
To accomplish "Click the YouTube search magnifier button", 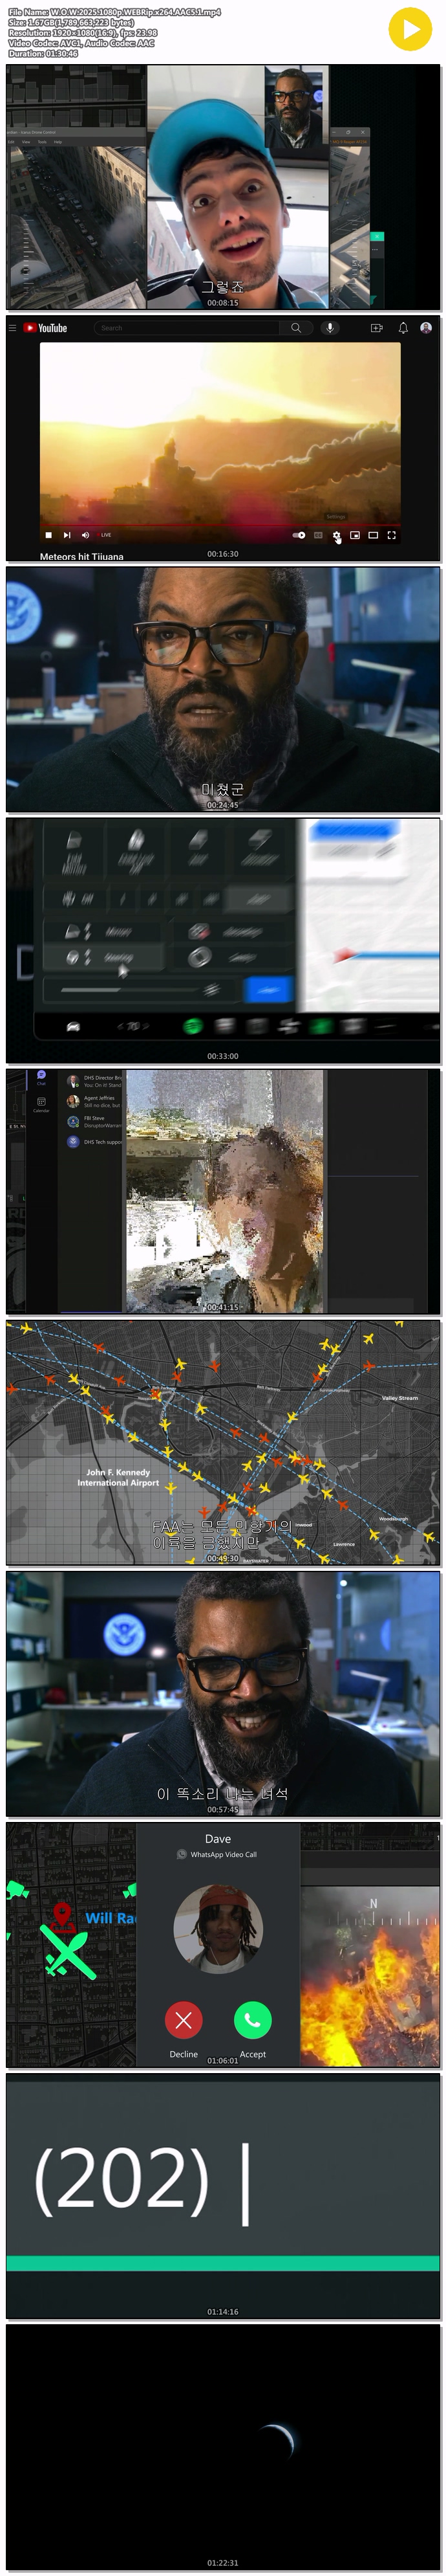I will click(295, 328).
